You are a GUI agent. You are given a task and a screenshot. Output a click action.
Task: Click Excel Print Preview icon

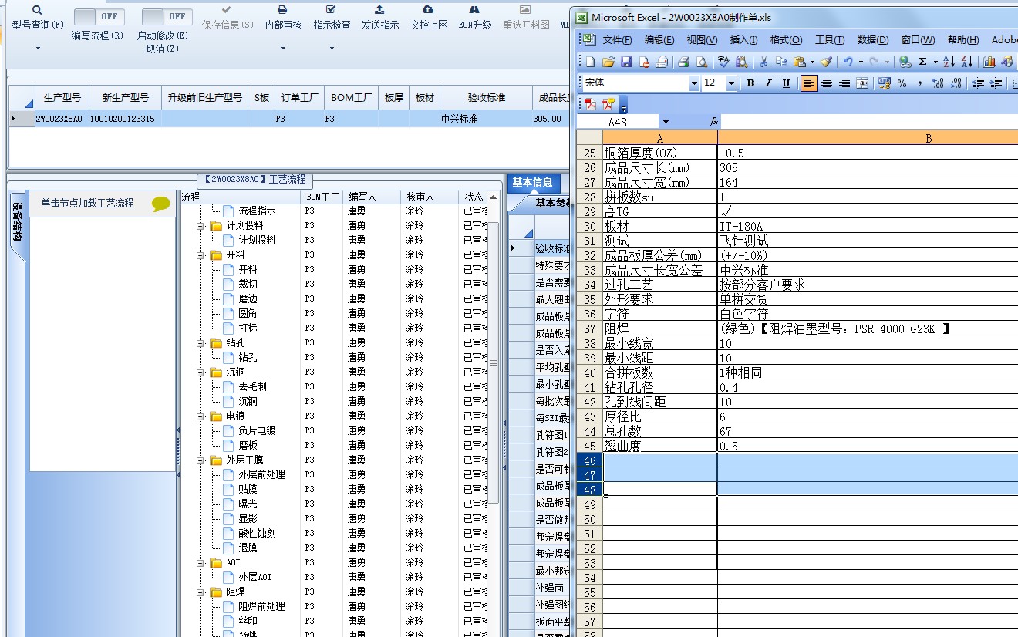coord(702,62)
